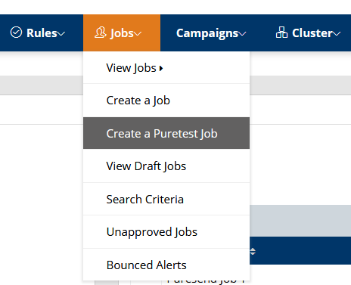Click the Cluster boxes icon

pos(281,33)
